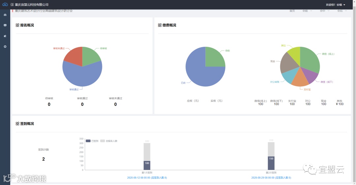Click the 其他 amount ¥ 100
The image size is (356, 185).
(x=340, y=104)
